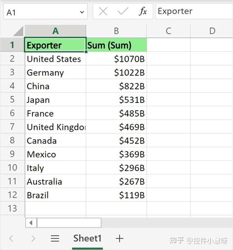Click the Name Box showing A1
Viewport: 233px width, 250px height.
45,12
